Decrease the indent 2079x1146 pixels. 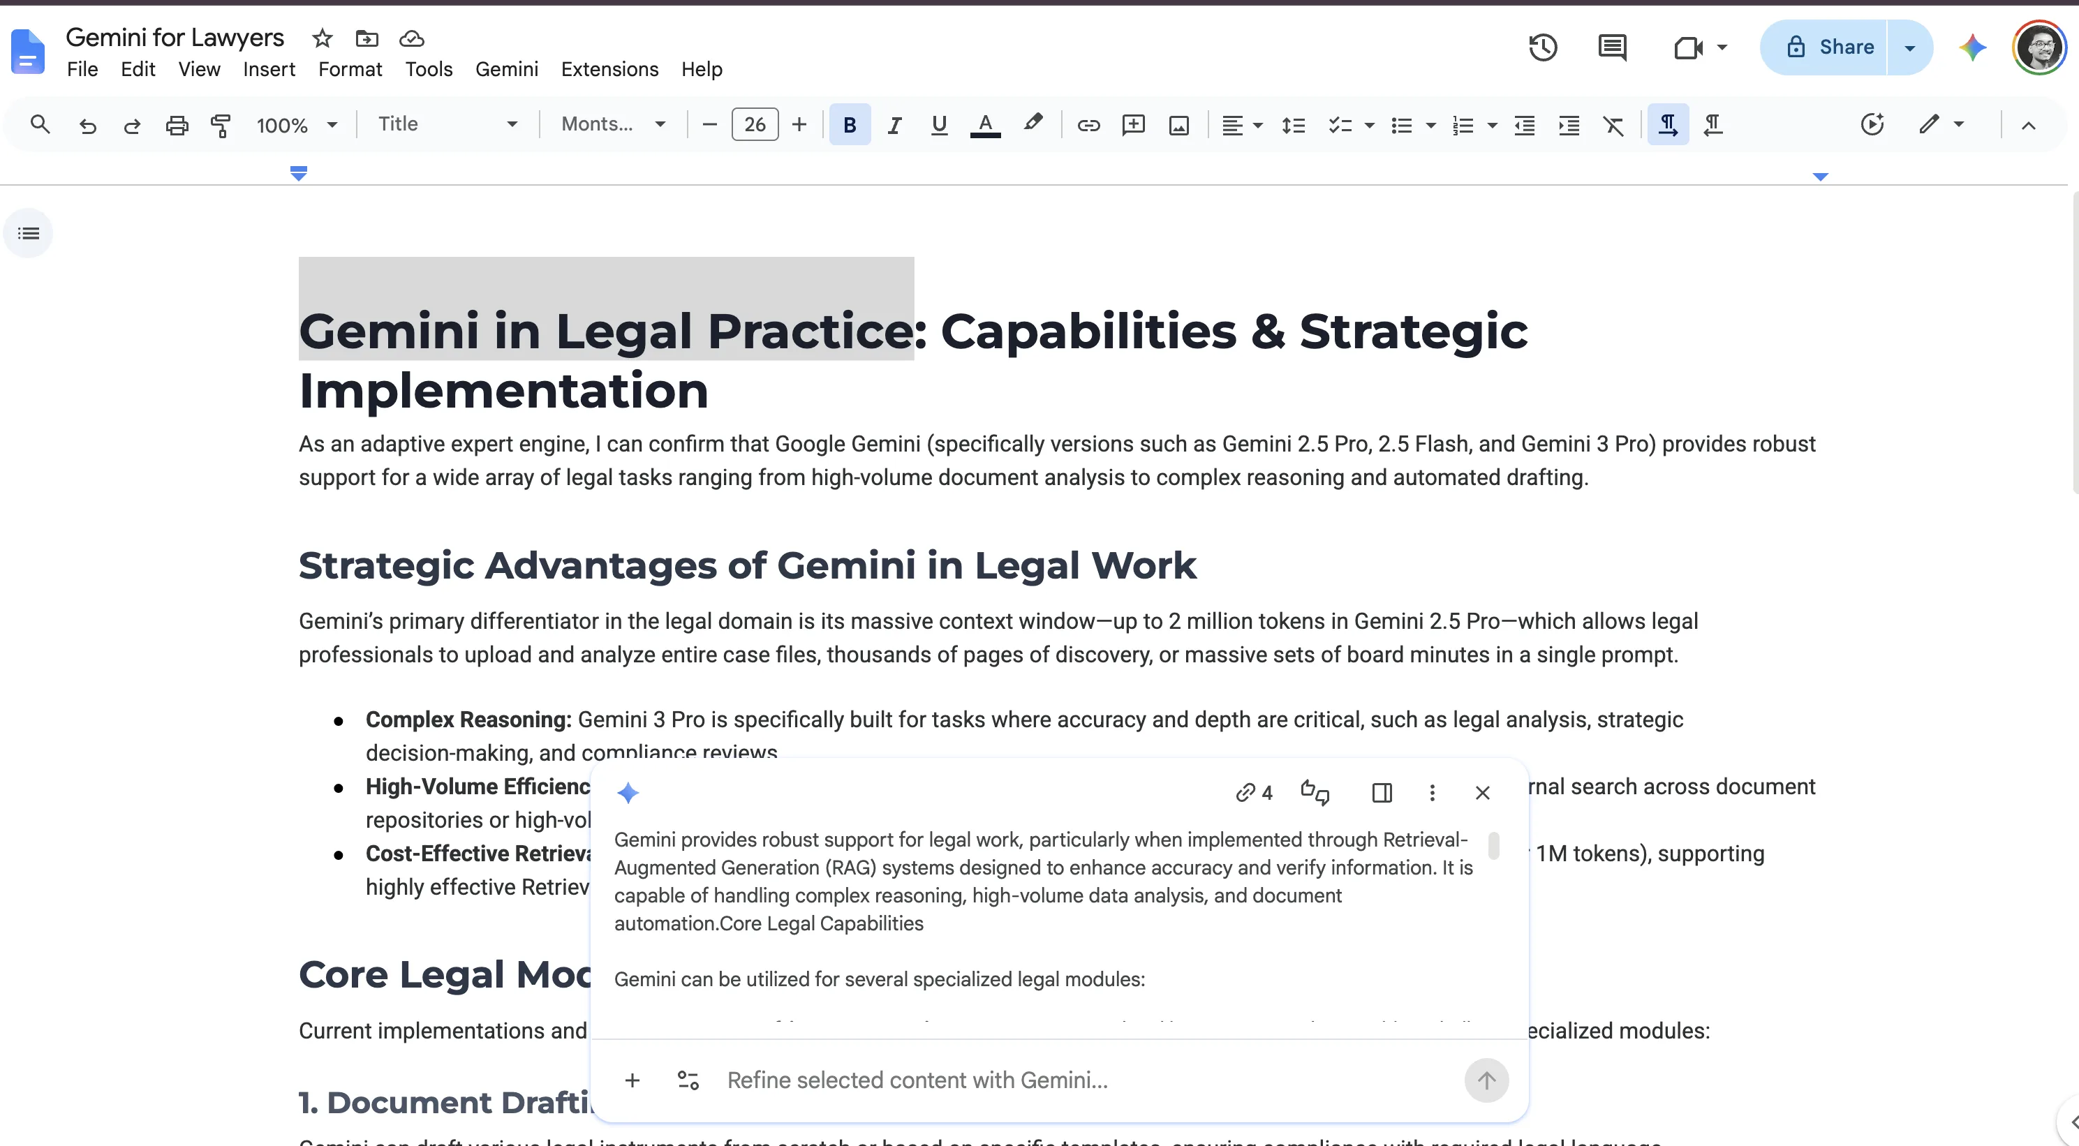(1524, 125)
